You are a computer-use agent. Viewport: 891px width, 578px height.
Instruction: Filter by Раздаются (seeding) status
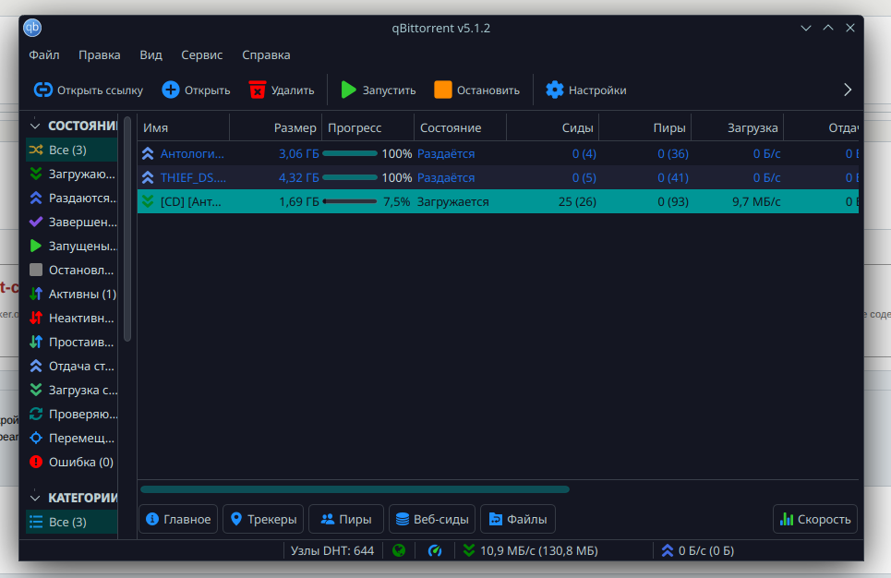coord(72,198)
